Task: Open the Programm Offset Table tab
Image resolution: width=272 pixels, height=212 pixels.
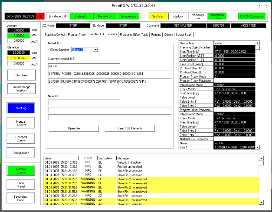Action: pos(134,35)
